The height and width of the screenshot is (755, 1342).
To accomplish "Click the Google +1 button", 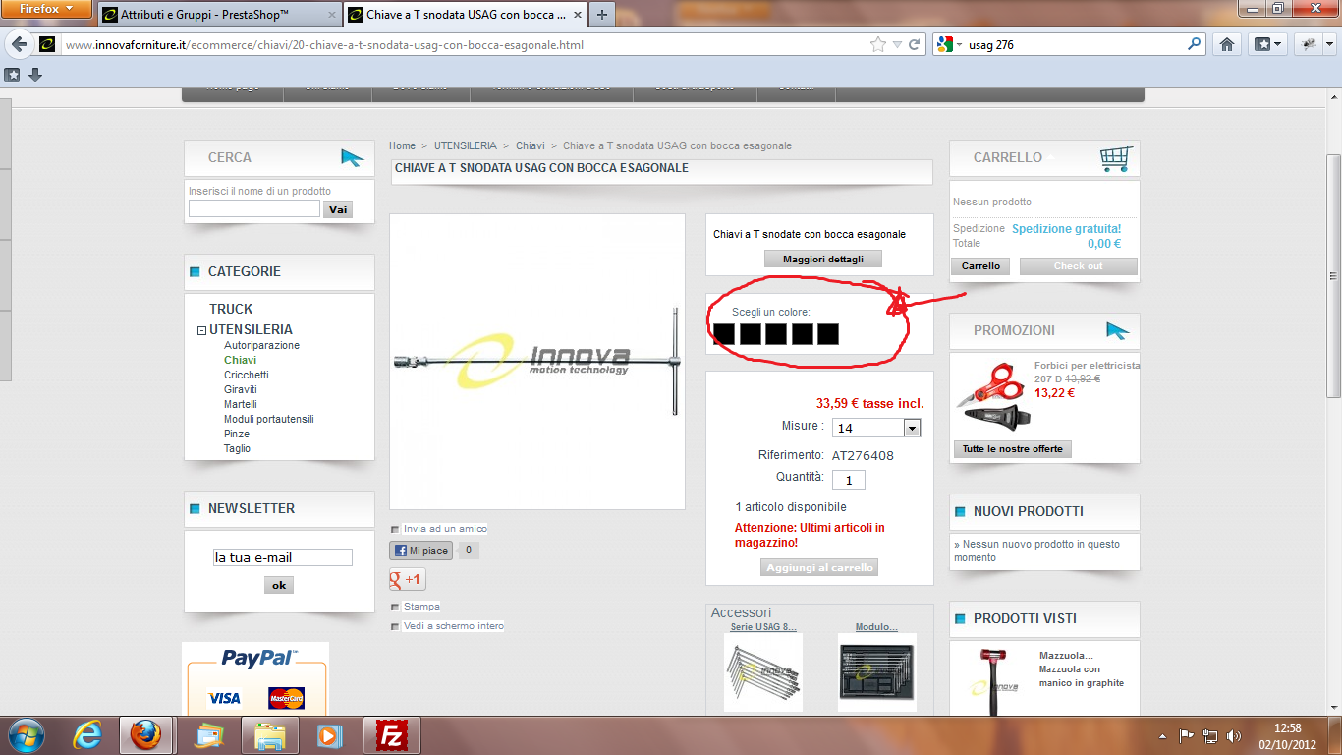I will pyautogui.click(x=408, y=579).
